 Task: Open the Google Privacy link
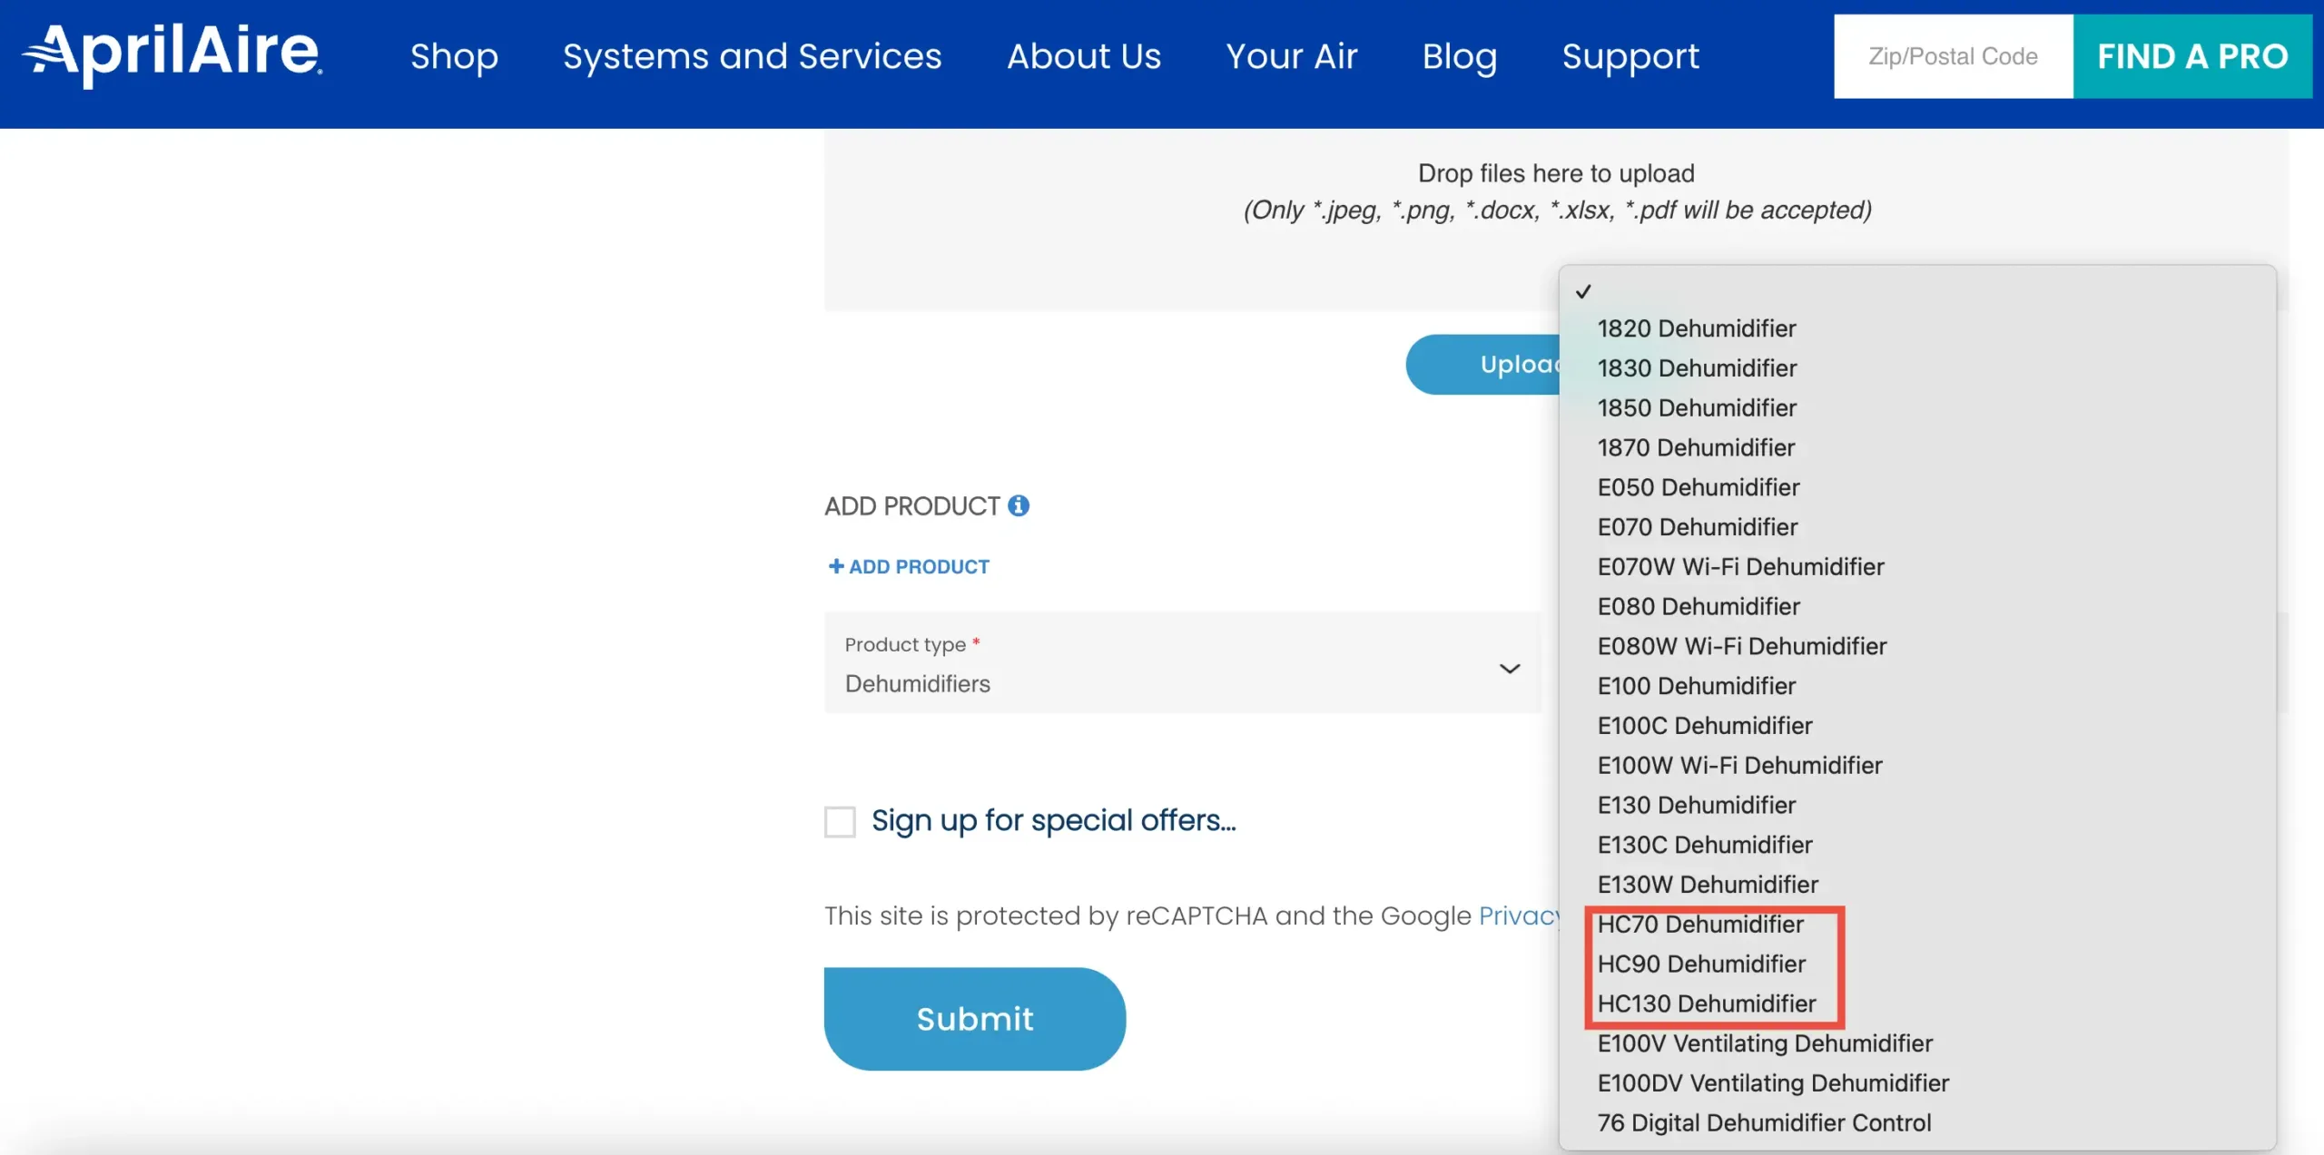click(x=1519, y=916)
